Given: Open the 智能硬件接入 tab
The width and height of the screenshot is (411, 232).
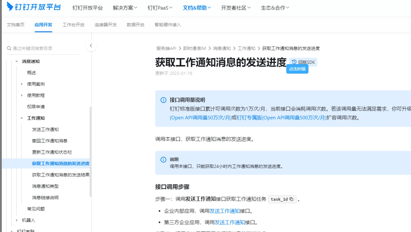Looking at the screenshot, I should (x=168, y=25).
